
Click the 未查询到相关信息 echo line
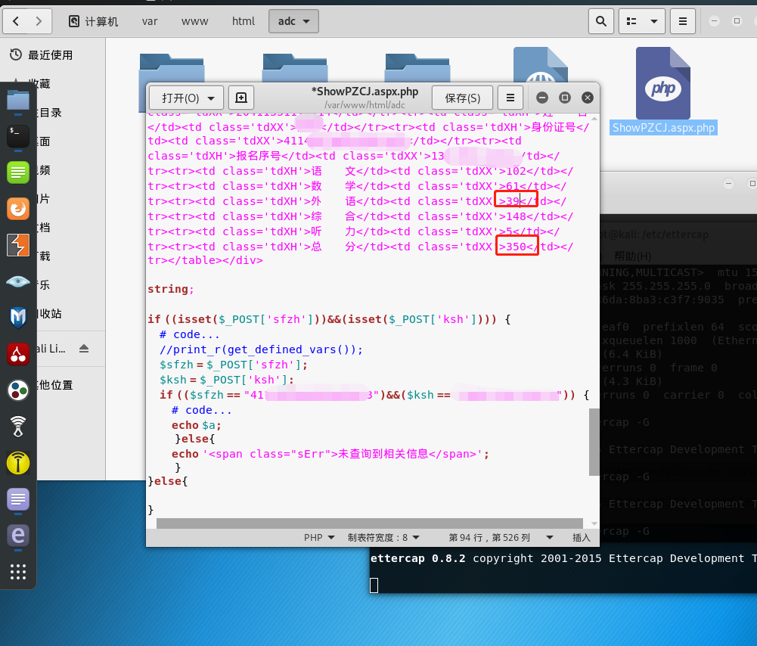coord(330,454)
